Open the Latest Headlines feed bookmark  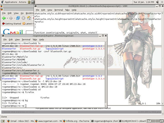point(28,24)
